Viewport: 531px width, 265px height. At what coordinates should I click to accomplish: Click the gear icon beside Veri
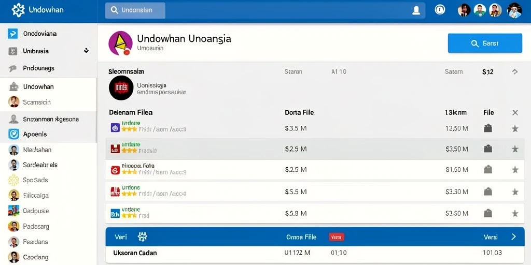tap(142, 237)
